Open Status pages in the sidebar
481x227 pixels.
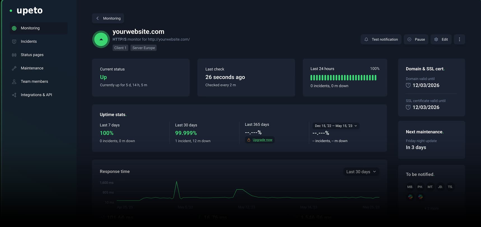39,55
